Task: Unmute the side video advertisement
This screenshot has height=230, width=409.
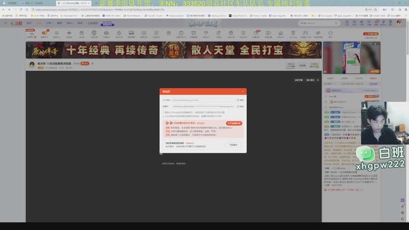Action: click(325, 72)
